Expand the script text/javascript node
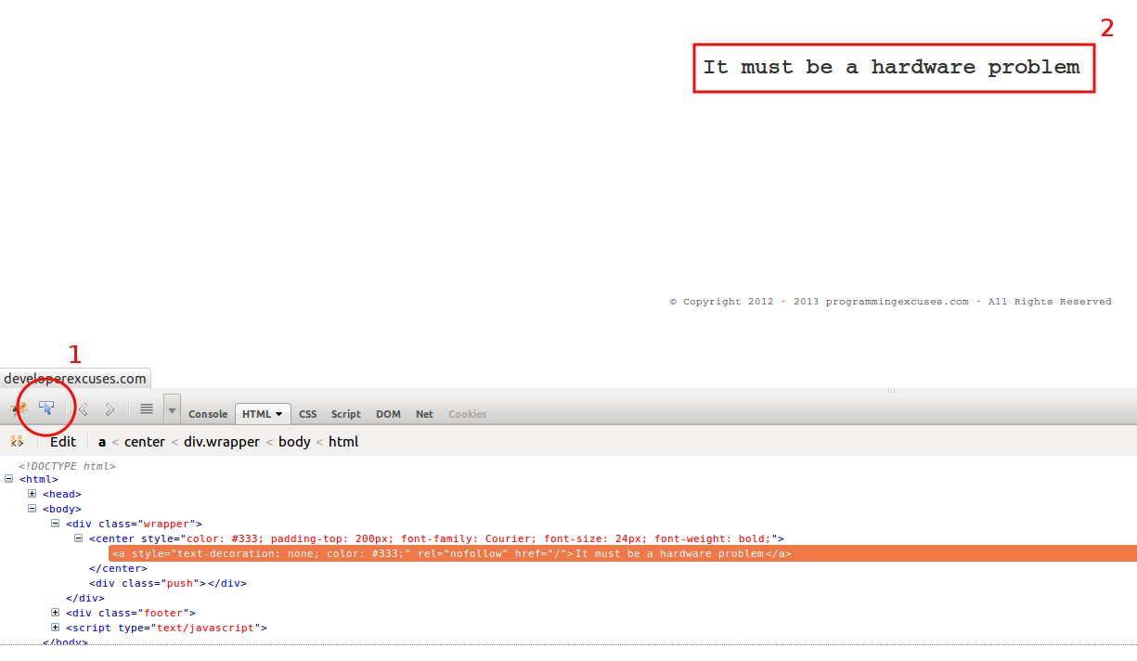The image size is (1137, 661). [x=56, y=628]
